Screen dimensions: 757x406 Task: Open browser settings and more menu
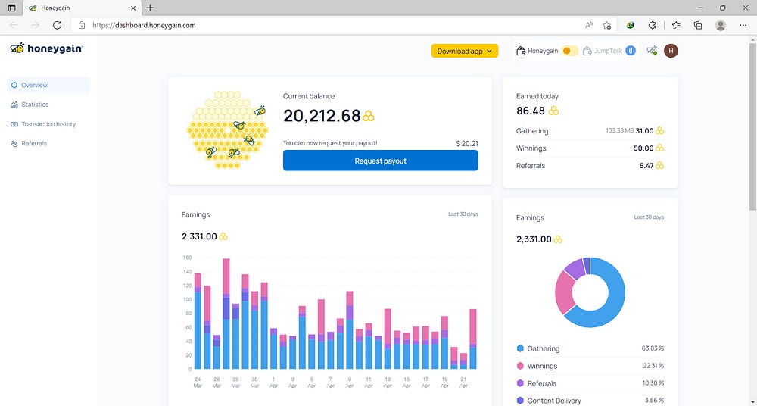point(743,25)
